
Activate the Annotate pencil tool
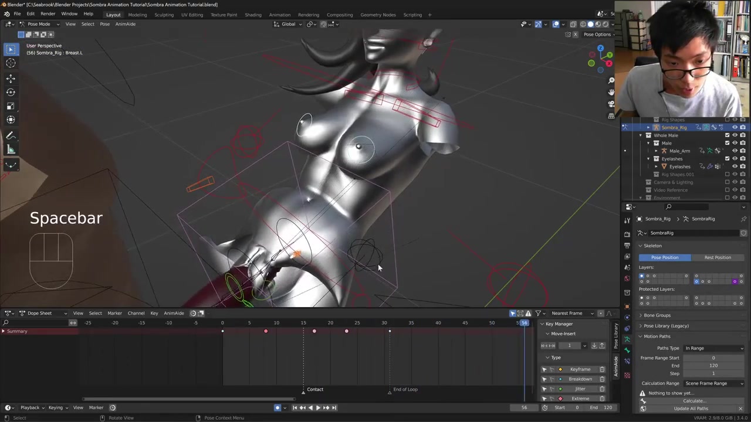click(11, 135)
